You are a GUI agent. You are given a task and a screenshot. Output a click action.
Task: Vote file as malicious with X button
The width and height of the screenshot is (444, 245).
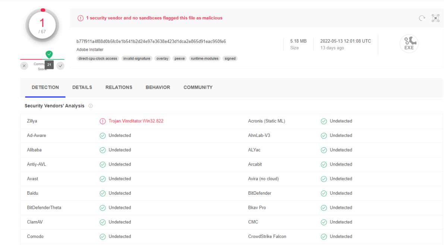click(24, 66)
